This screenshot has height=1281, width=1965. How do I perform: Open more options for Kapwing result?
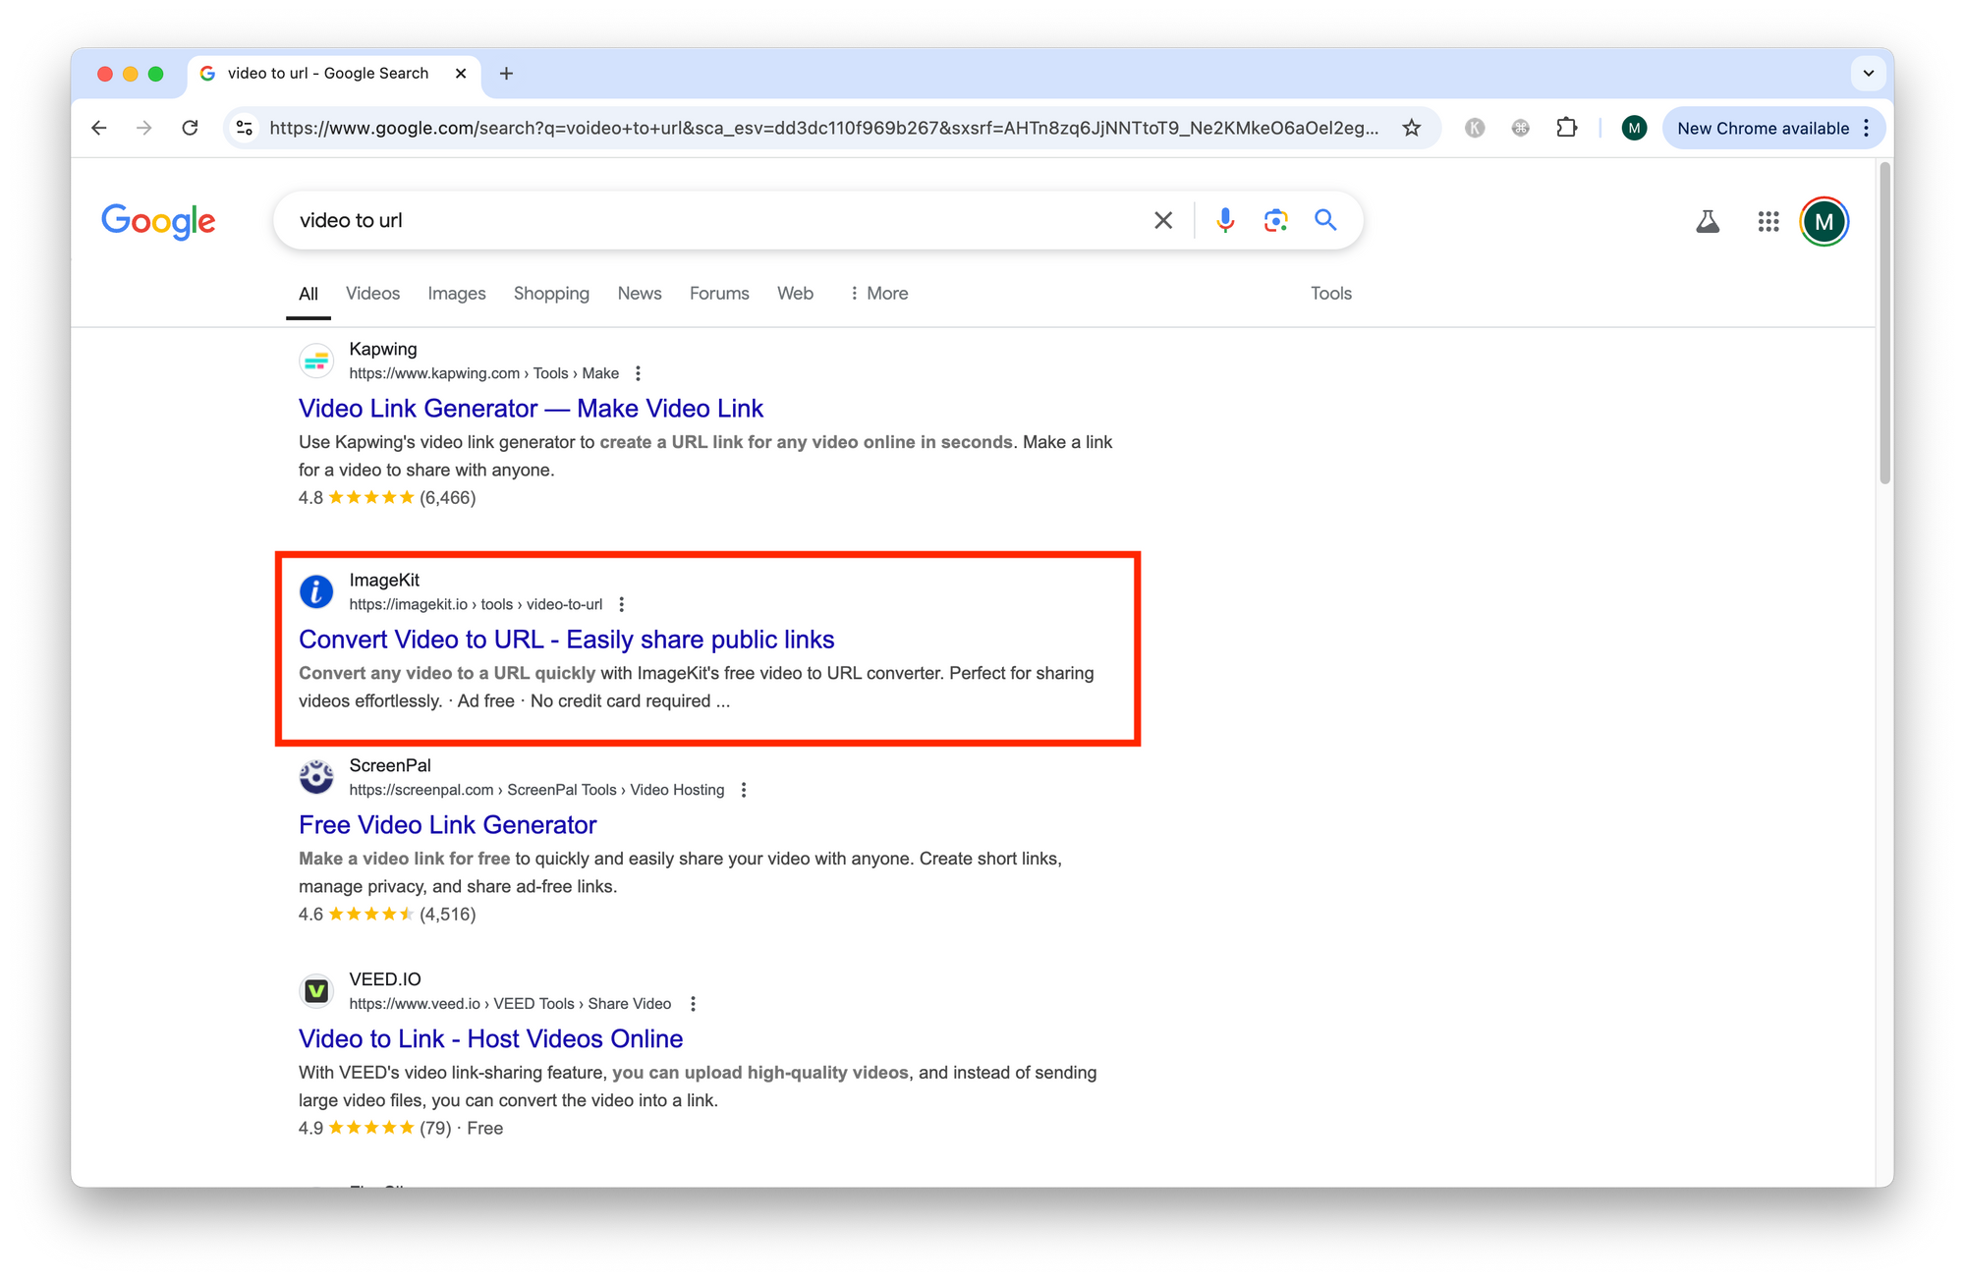(639, 373)
